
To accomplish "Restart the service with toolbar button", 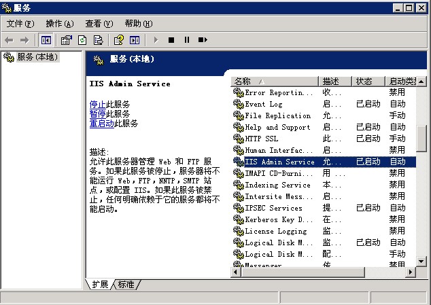I will [x=203, y=40].
